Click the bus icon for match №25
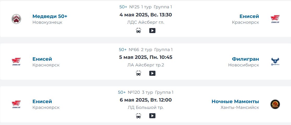291x125 pixels. (x=138, y=30)
